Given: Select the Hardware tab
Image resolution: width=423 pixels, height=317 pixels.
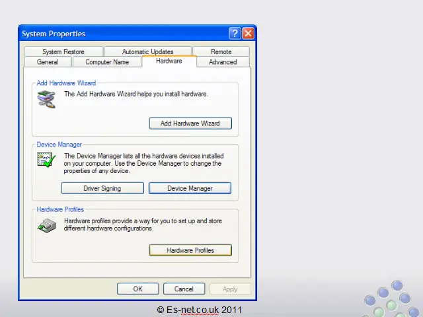Looking at the screenshot, I should [169, 61].
